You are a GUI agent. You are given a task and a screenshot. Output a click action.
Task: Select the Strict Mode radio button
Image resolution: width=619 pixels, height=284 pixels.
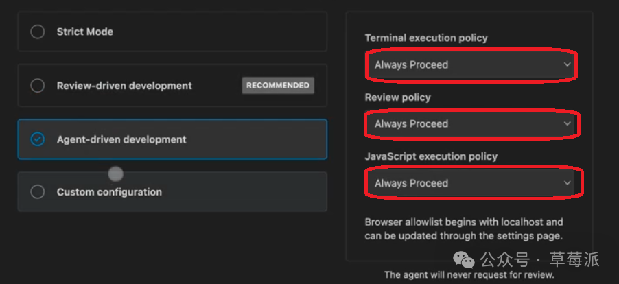coord(38,32)
